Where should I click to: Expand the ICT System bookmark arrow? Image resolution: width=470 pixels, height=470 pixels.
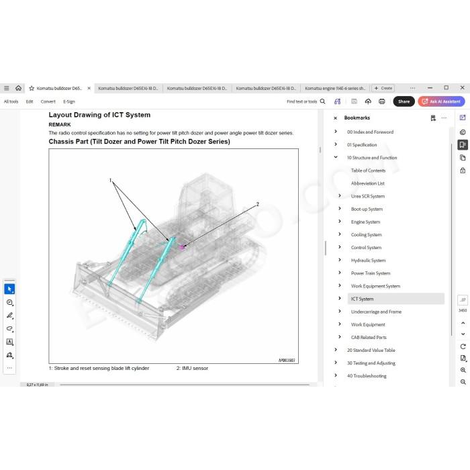pos(339,298)
